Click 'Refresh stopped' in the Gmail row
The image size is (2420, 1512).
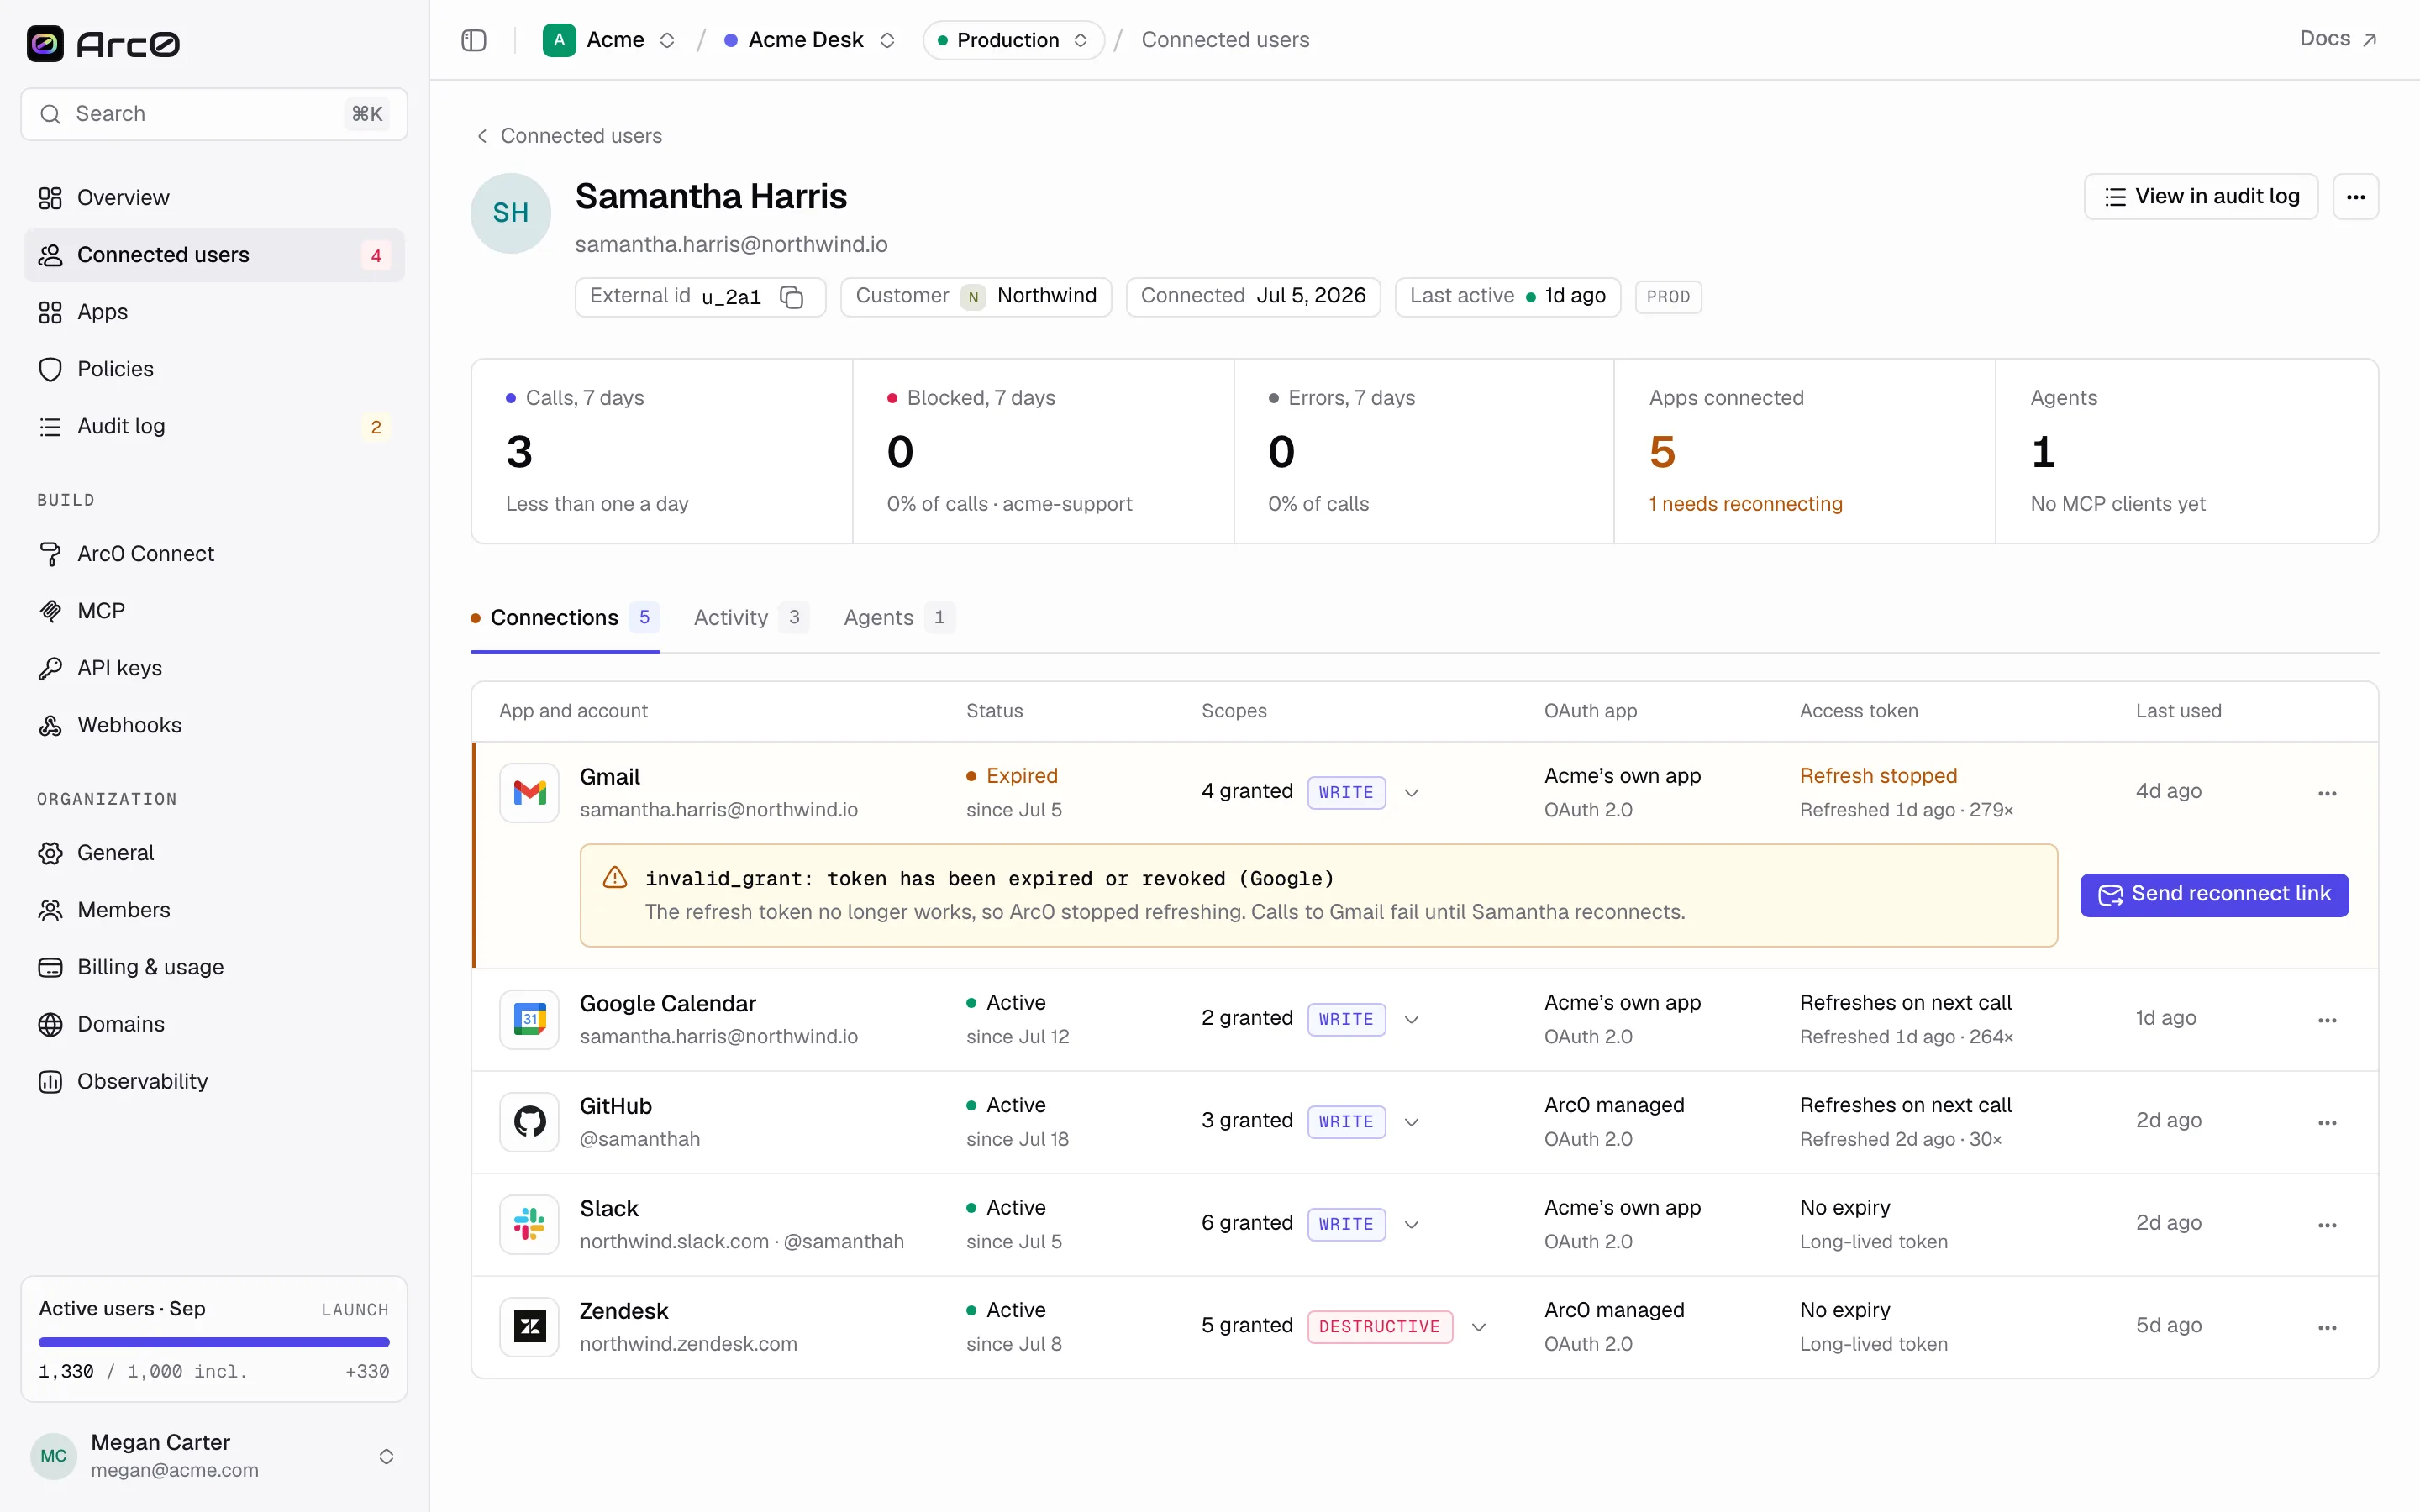coord(1878,776)
